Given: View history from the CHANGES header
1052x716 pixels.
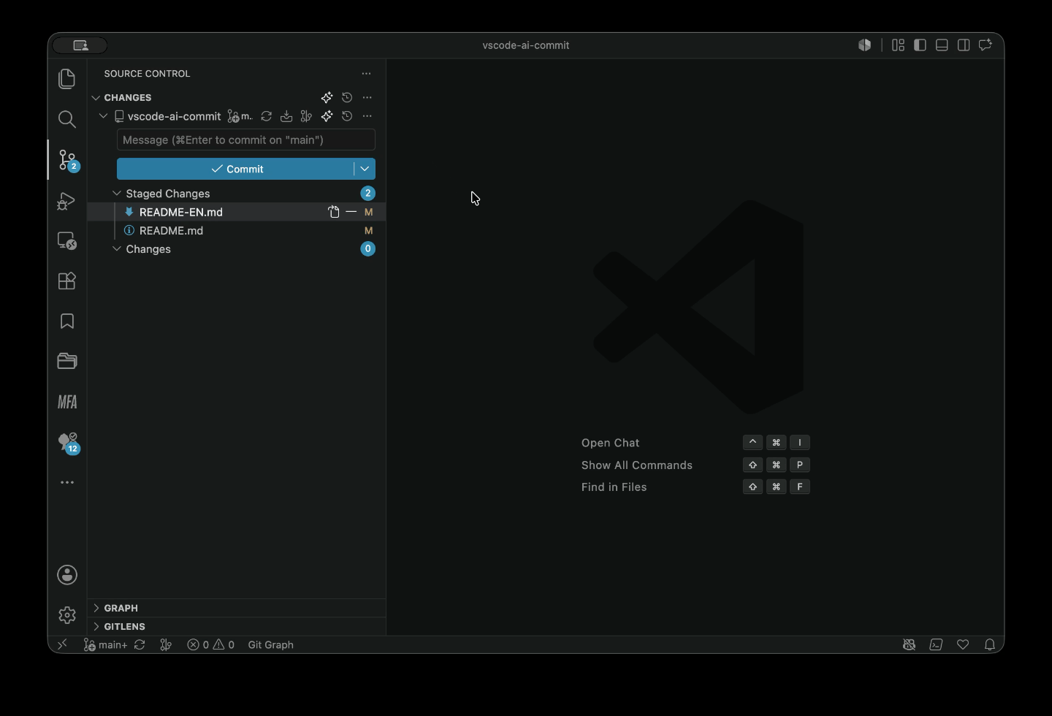Looking at the screenshot, I should tap(347, 97).
